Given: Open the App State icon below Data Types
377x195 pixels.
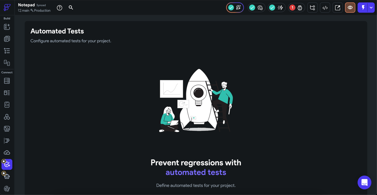Looking at the screenshot, I should coord(7,105).
